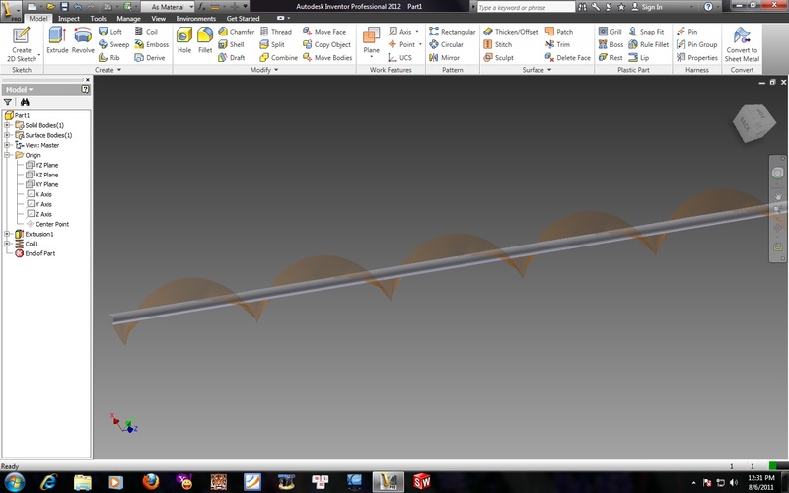
Task: Click the Mirror pattern tool
Action: (x=445, y=58)
